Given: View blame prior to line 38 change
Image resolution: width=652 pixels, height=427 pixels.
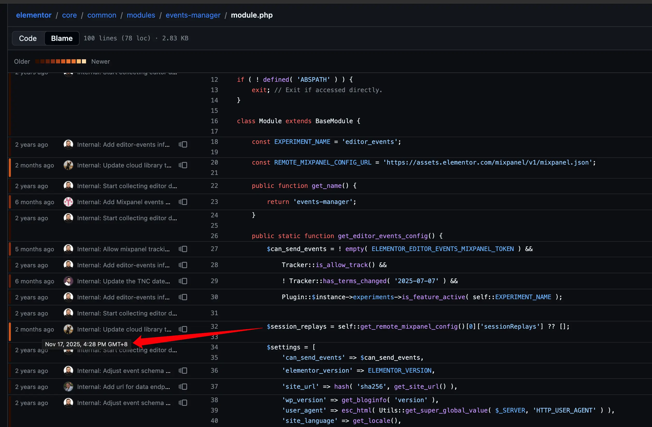Looking at the screenshot, I should [x=183, y=403].
